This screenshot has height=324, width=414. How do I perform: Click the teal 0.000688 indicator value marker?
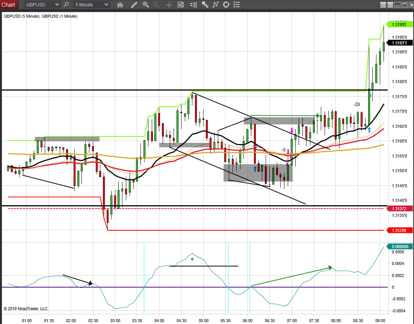pyautogui.click(x=400, y=247)
